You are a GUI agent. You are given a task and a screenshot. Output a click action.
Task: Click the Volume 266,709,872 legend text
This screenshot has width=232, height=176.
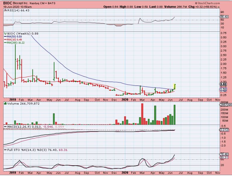[x=23, y=103]
